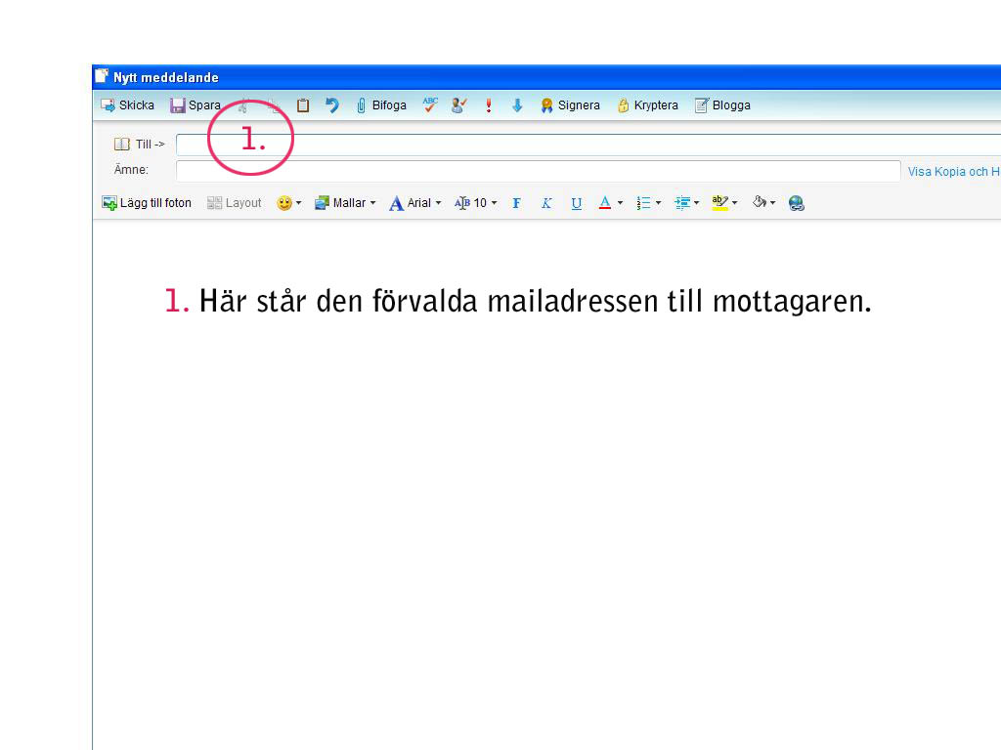This screenshot has height=750, width=1001.
Task: Toggle Kryptera encryption
Action: tap(647, 105)
